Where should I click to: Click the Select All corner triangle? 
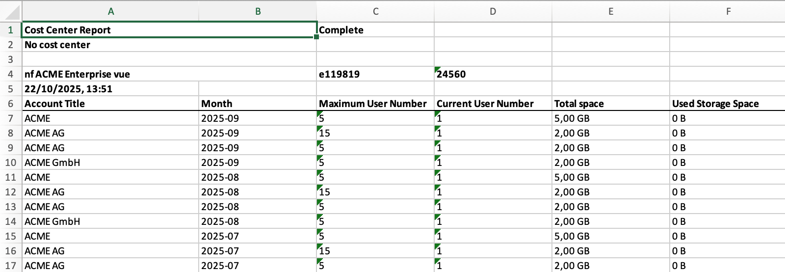12,12
